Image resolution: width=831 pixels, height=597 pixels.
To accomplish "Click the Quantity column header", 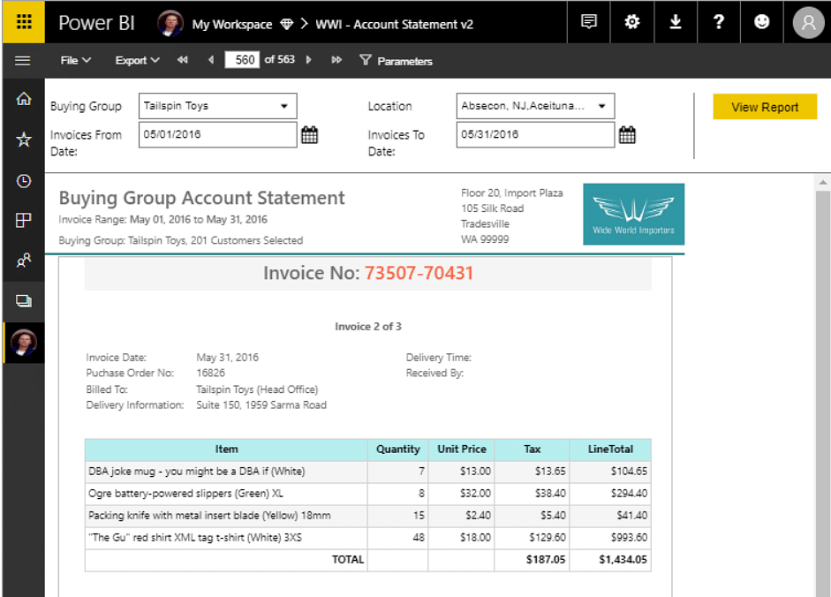I will tap(398, 450).
